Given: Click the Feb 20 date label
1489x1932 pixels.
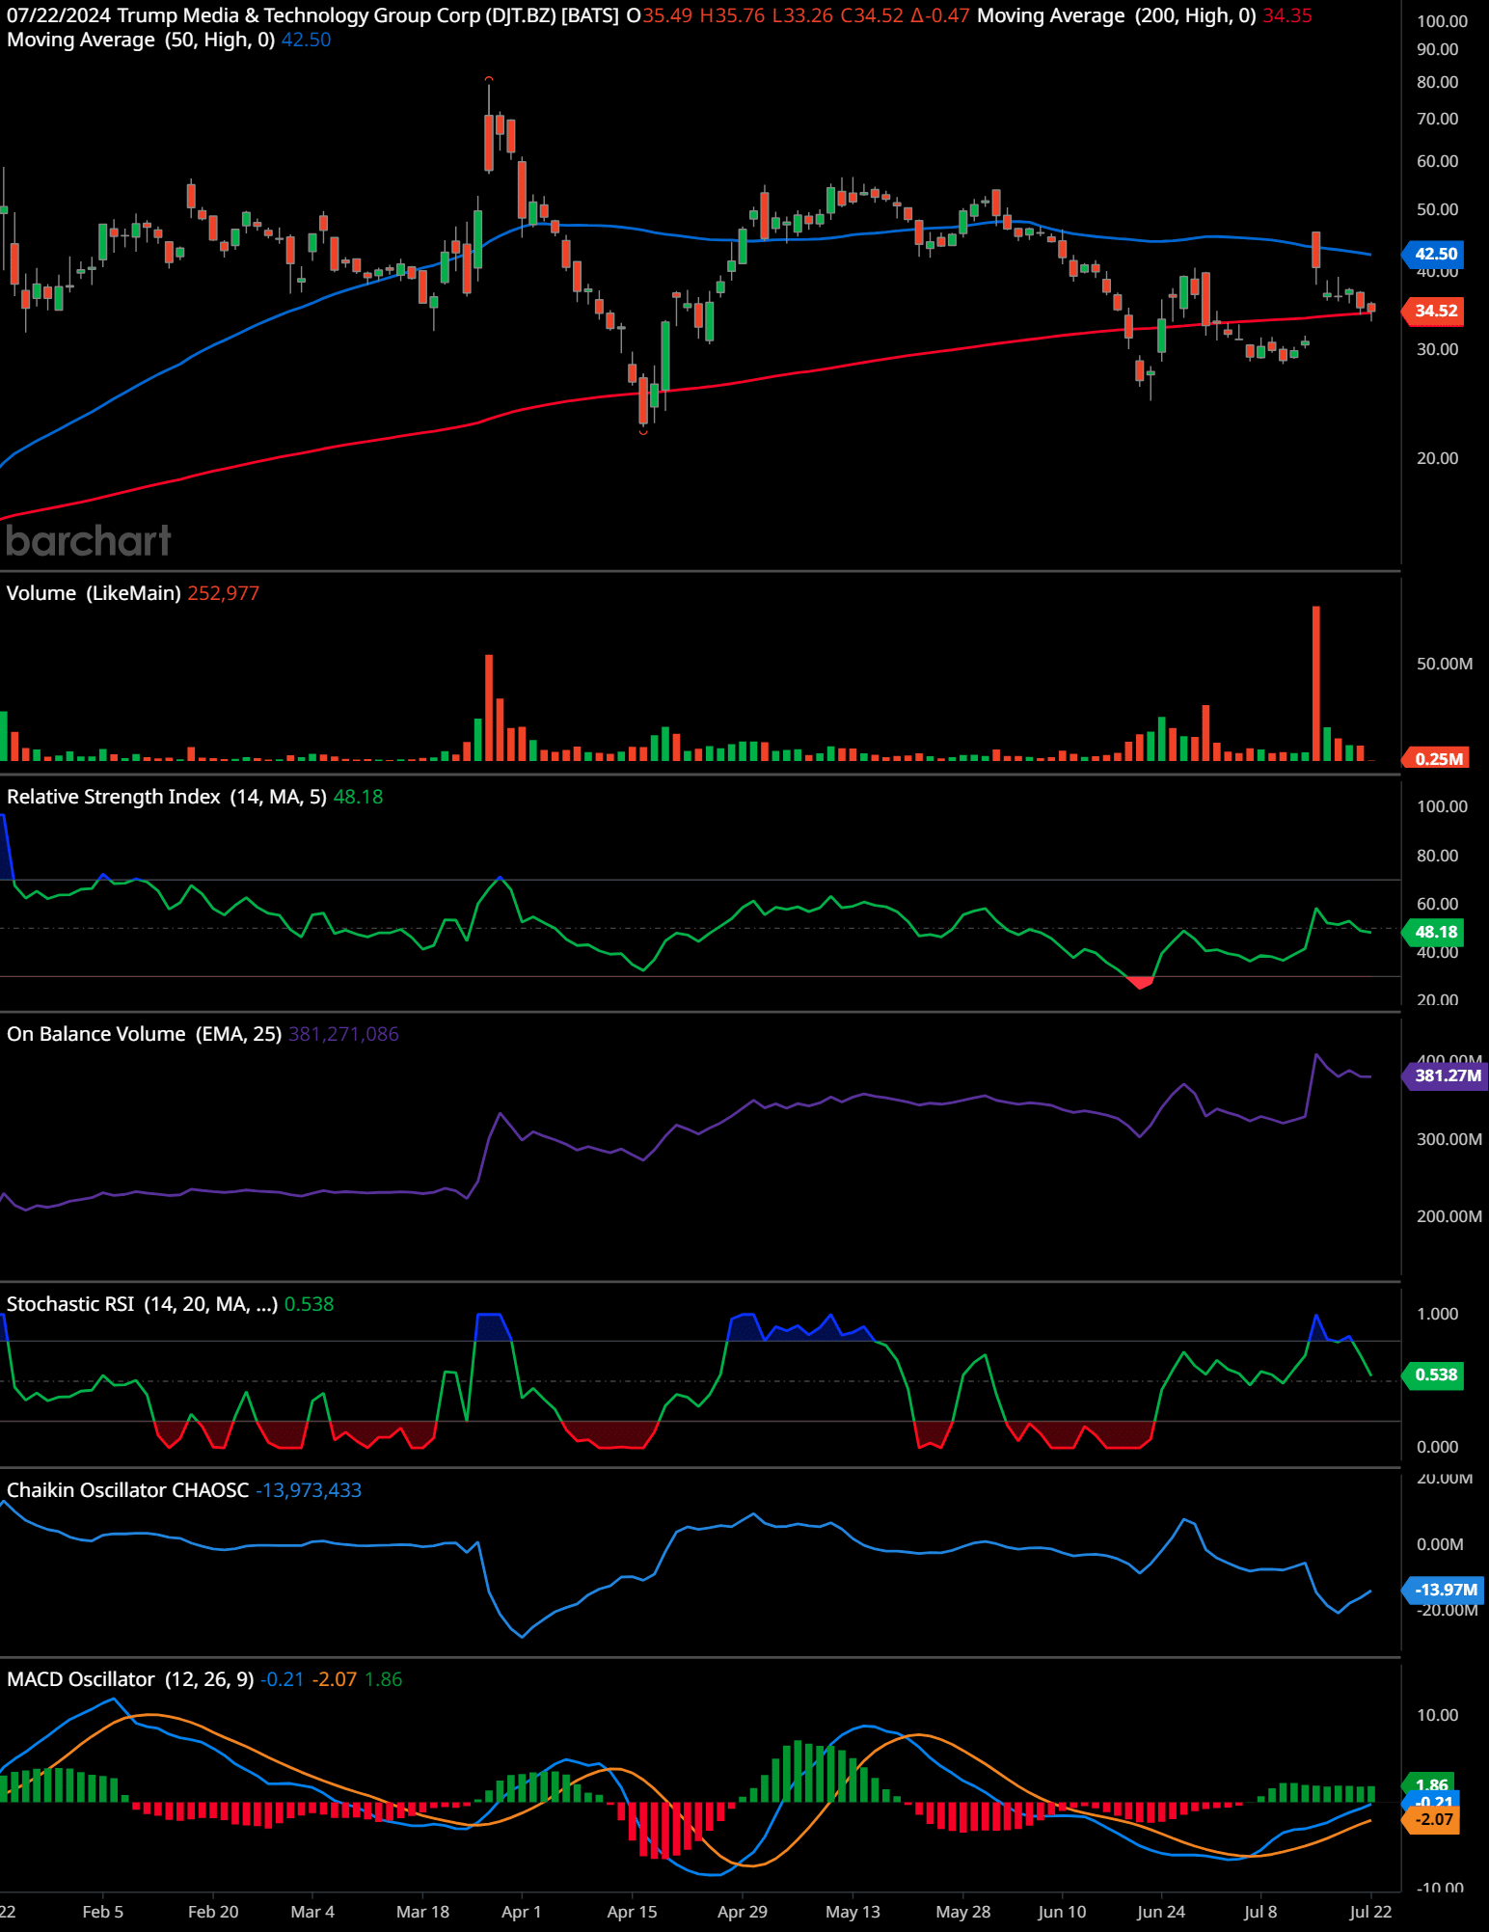Looking at the screenshot, I should [213, 1912].
